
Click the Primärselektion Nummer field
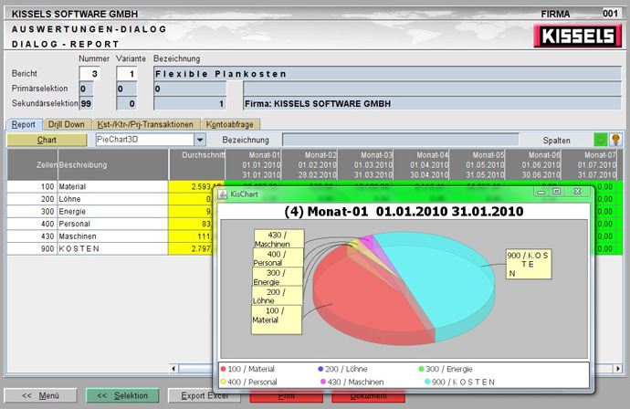pyautogui.click(x=86, y=89)
